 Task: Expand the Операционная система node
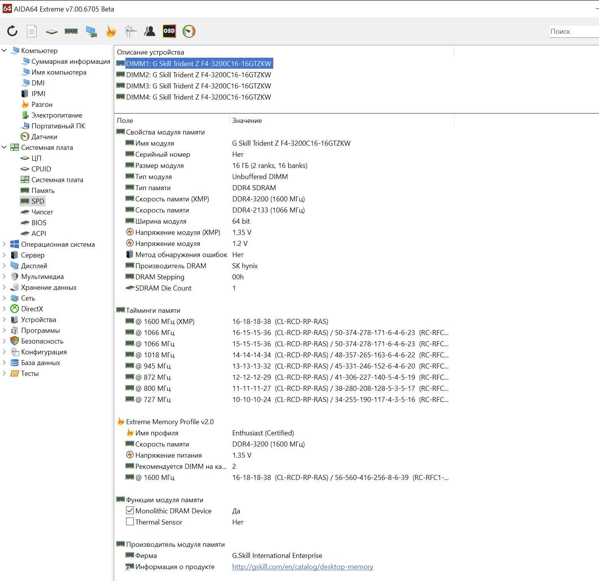5,244
